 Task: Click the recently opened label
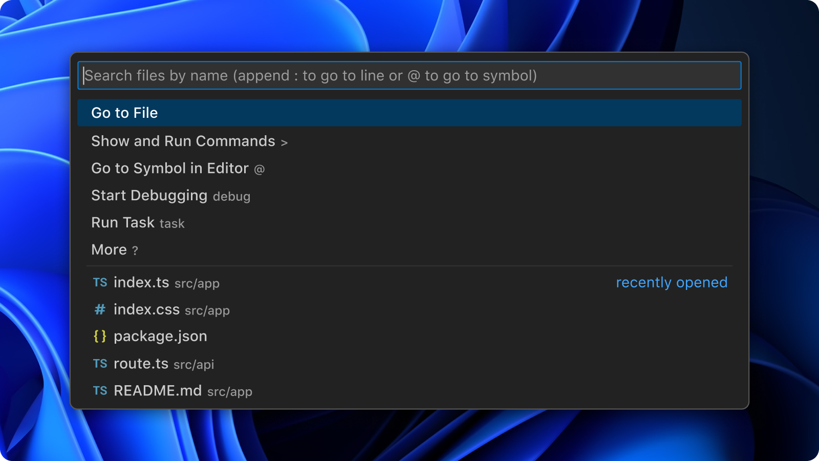coord(671,283)
